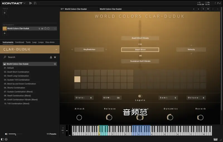Image resolution: width=223 pixels, height=142 pixels.
Task: Load preset 07. Sustain Combination (Blend)
Action: point(18,92)
